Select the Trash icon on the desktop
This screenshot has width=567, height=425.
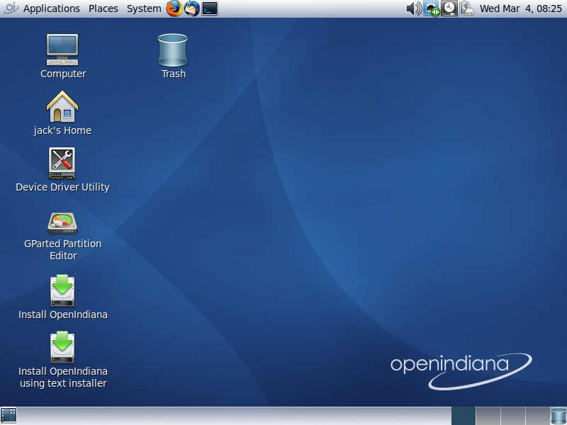(x=173, y=50)
